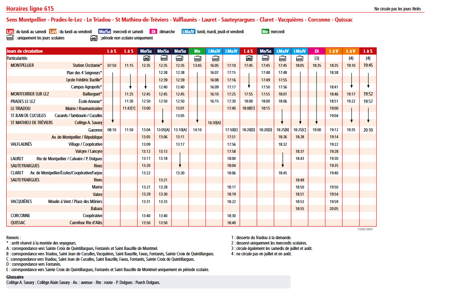Click the [3] note marker in the Particularités row

click(x=317, y=58)
